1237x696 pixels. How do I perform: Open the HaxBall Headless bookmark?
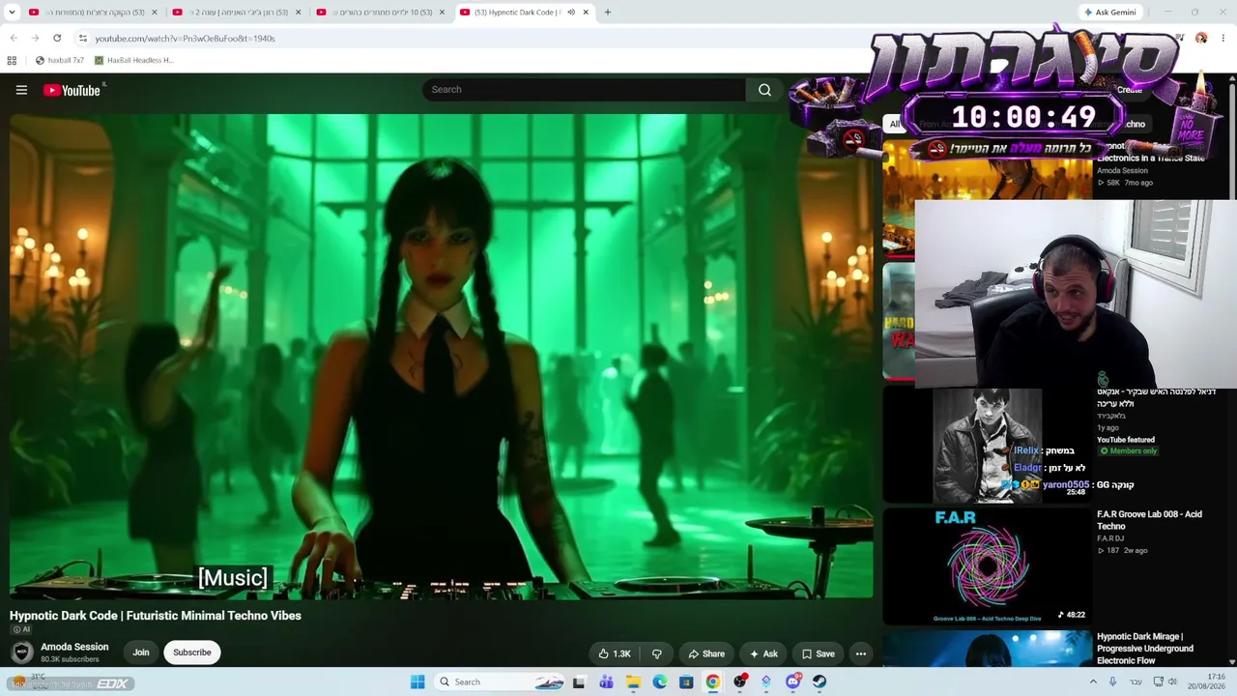[x=133, y=60]
